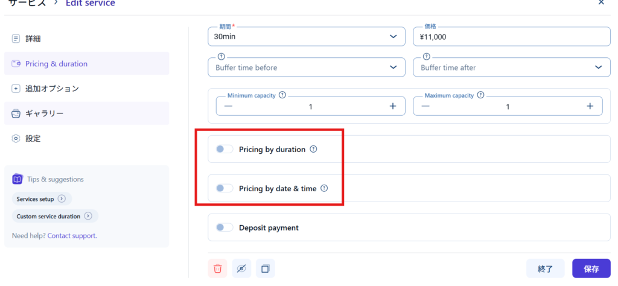Click the Contact support link
The image size is (618, 286).
[x=72, y=235]
